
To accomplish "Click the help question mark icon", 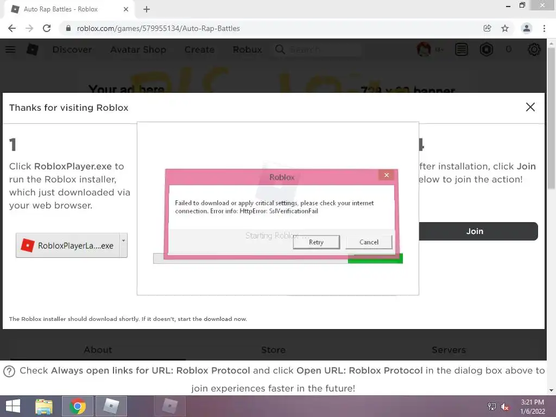I will click(x=9, y=371).
